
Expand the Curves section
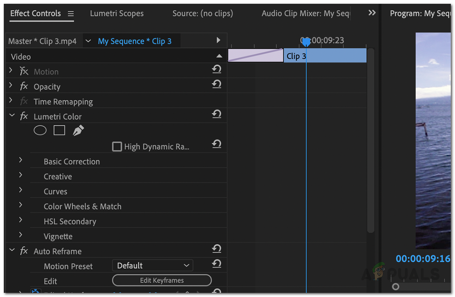point(21,190)
